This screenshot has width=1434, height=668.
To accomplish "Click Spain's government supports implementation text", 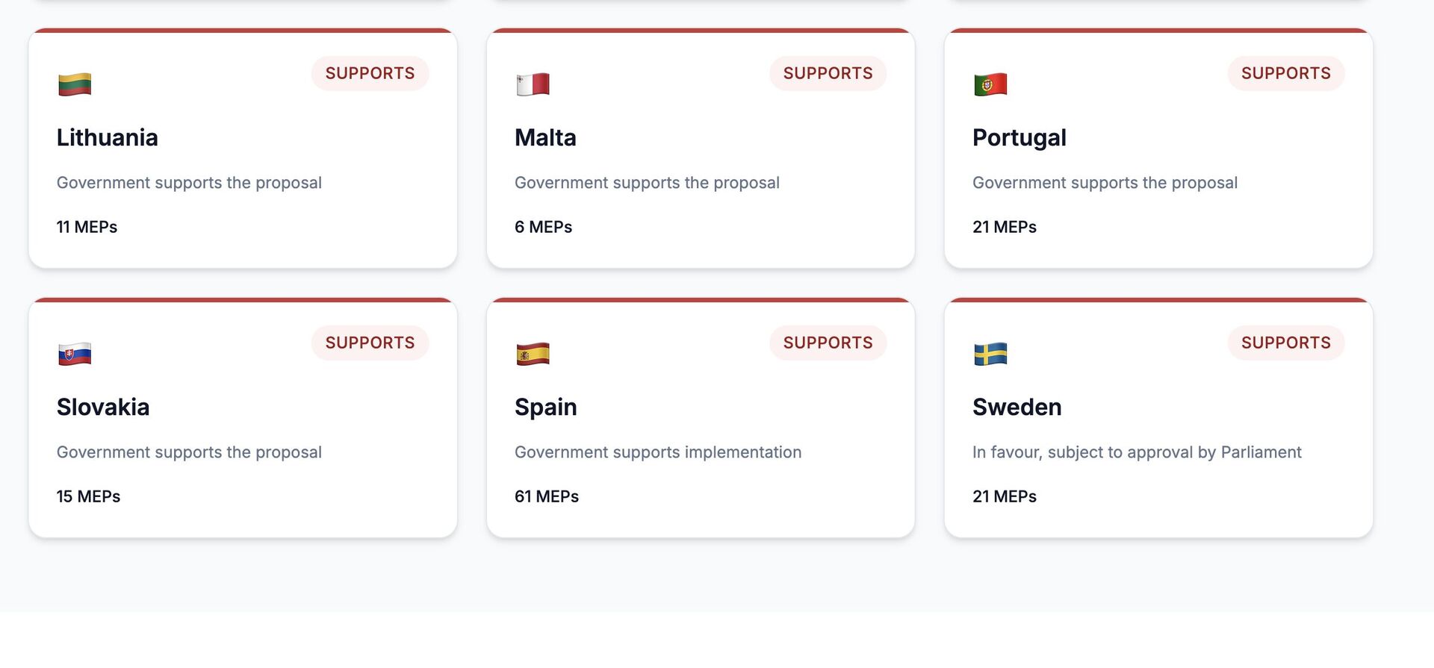I will point(657,452).
